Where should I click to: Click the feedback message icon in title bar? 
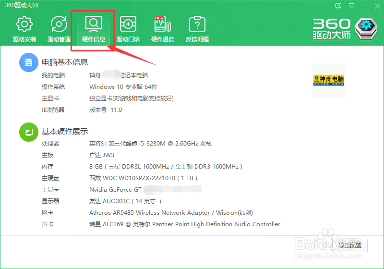(x=338, y=6)
